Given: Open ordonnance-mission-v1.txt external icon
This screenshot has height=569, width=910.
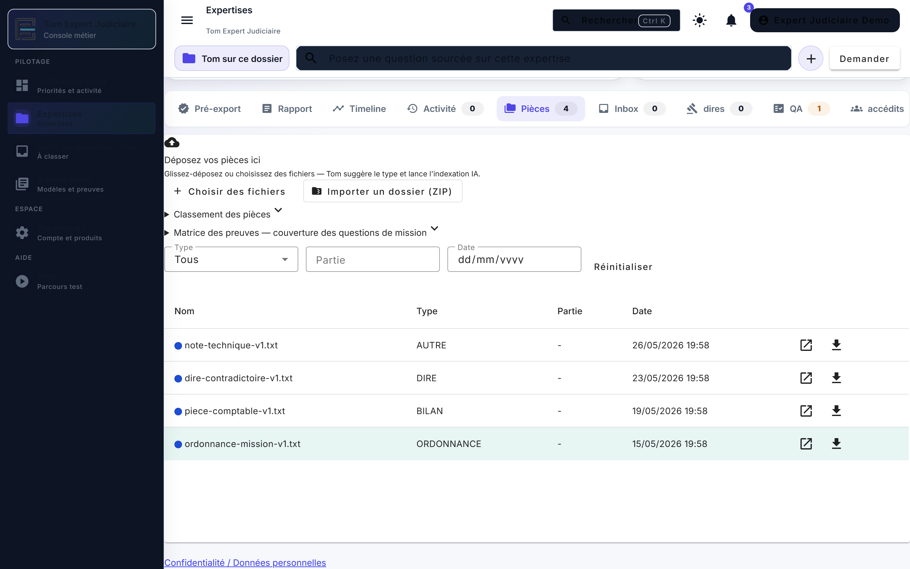Looking at the screenshot, I should 806,444.
